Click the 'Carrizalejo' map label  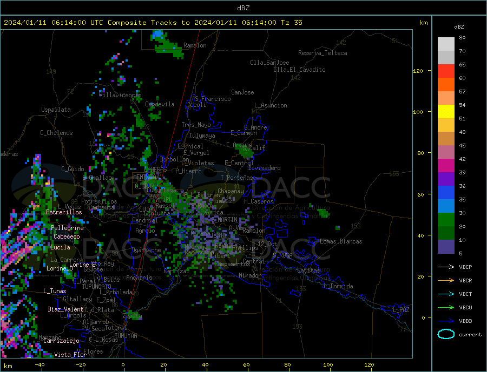click(61, 341)
